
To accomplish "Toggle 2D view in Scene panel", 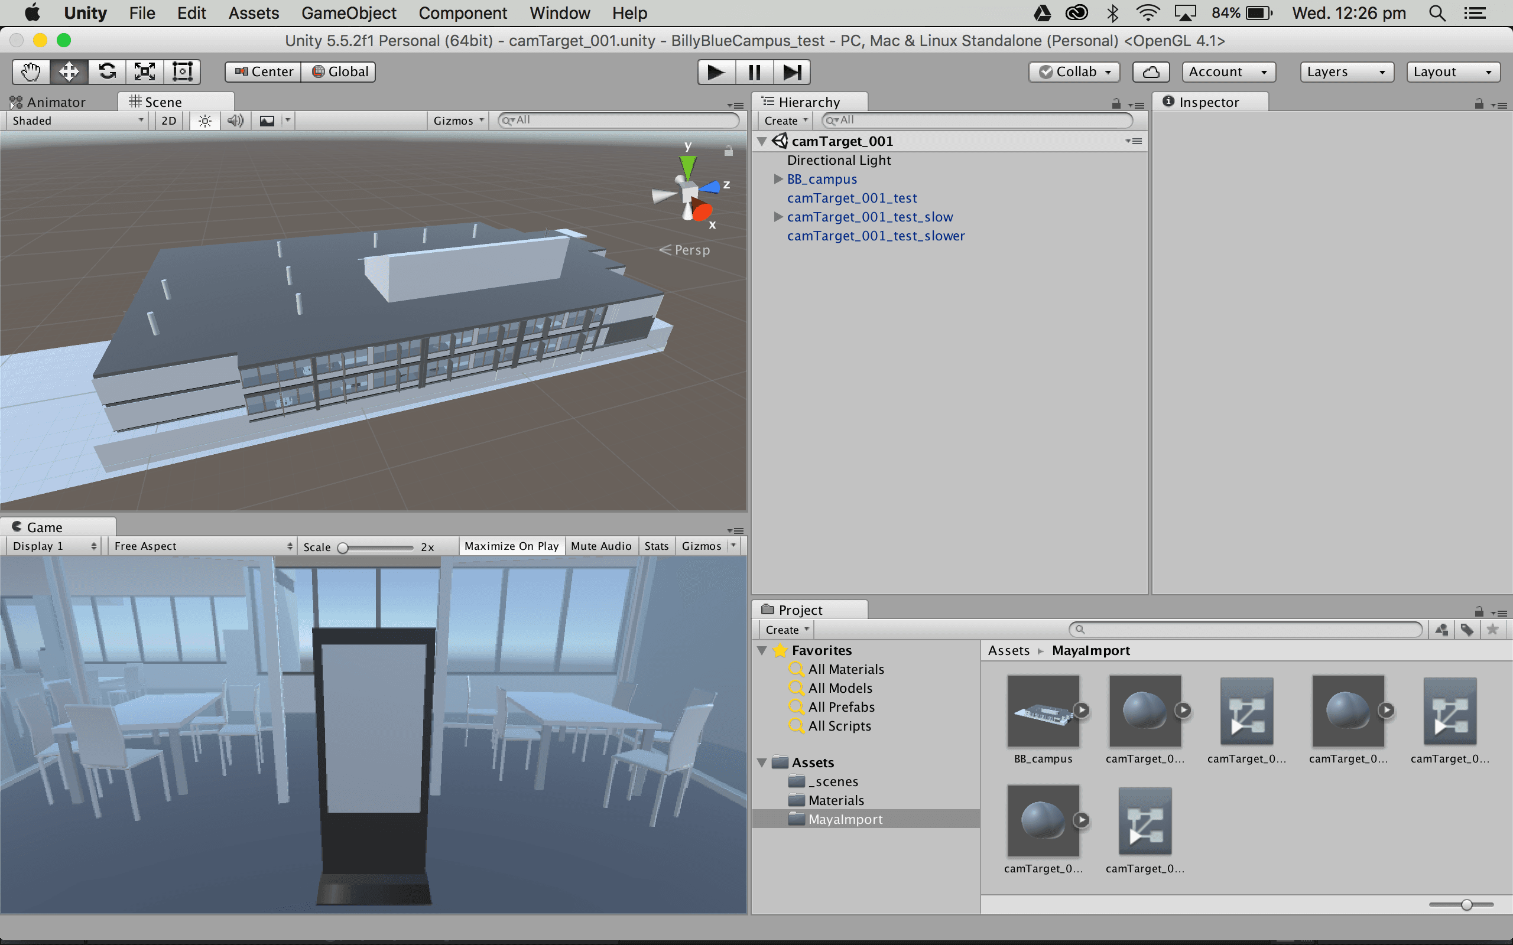I will coord(168,120).
